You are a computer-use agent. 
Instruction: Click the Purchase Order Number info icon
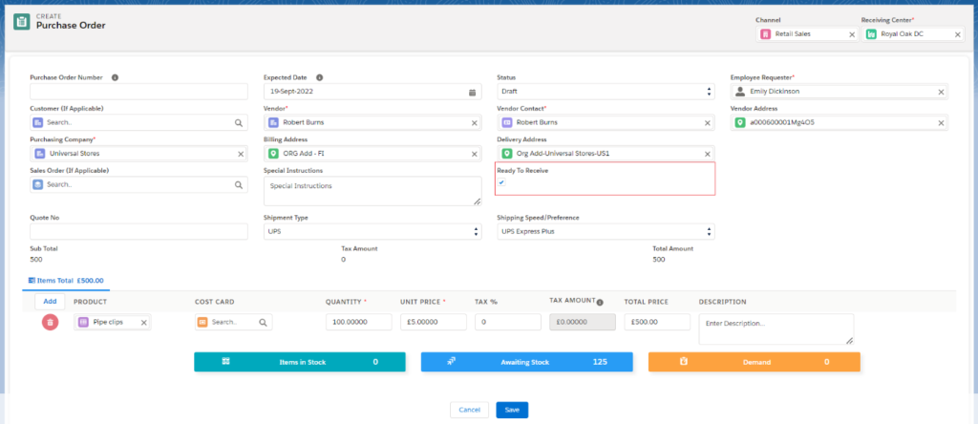tap(115, 77)
